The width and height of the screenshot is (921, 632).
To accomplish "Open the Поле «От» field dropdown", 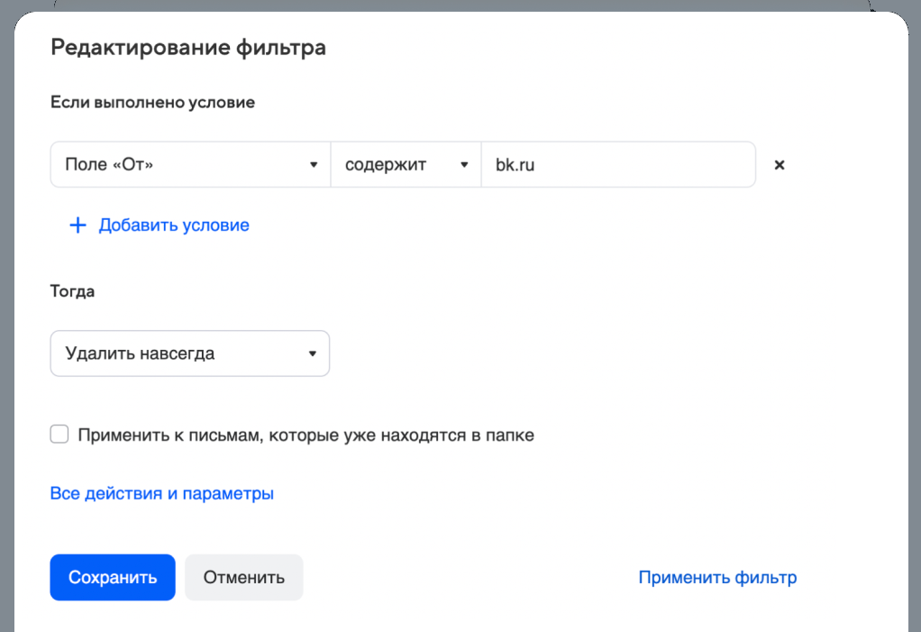I will coord(180,165).
